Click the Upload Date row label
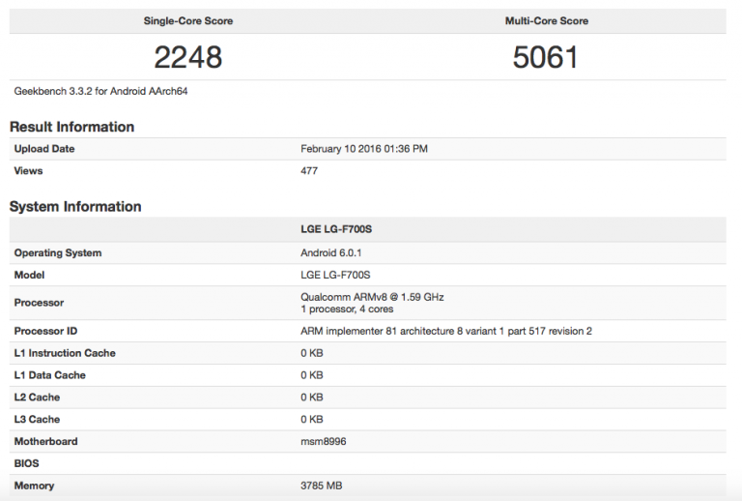The height and width of the screenshot is (501, 742). pos(44,149)
